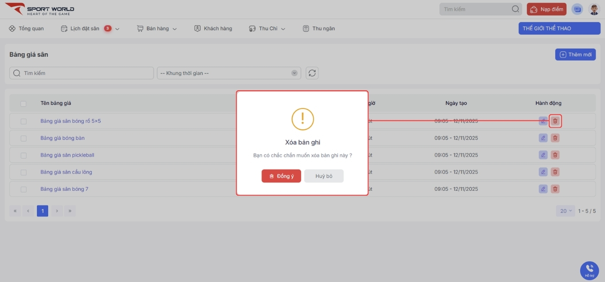Click the refresh icon beside the time filter
Screen dimensions: 605x282
(312, 73)
